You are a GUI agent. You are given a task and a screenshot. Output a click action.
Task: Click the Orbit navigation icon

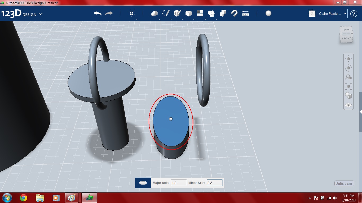(348, 68)
